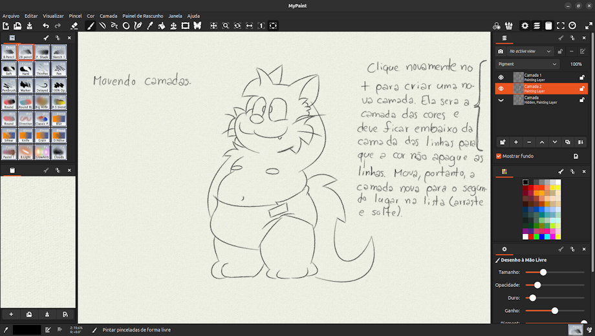Viewport: 595px width, 336px height.
Task: Click the save document icon
Action: tap(29, 26)
